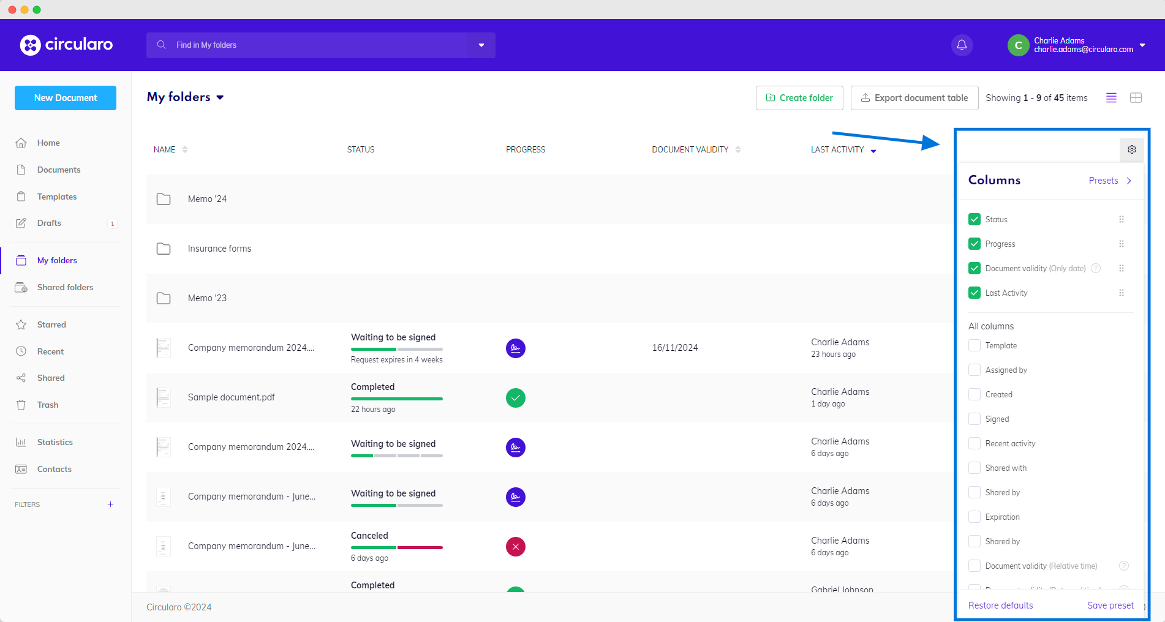The width and height of the screenshot is (1165, 622).
Task: Click the New Document button
Action: [66, 98]
